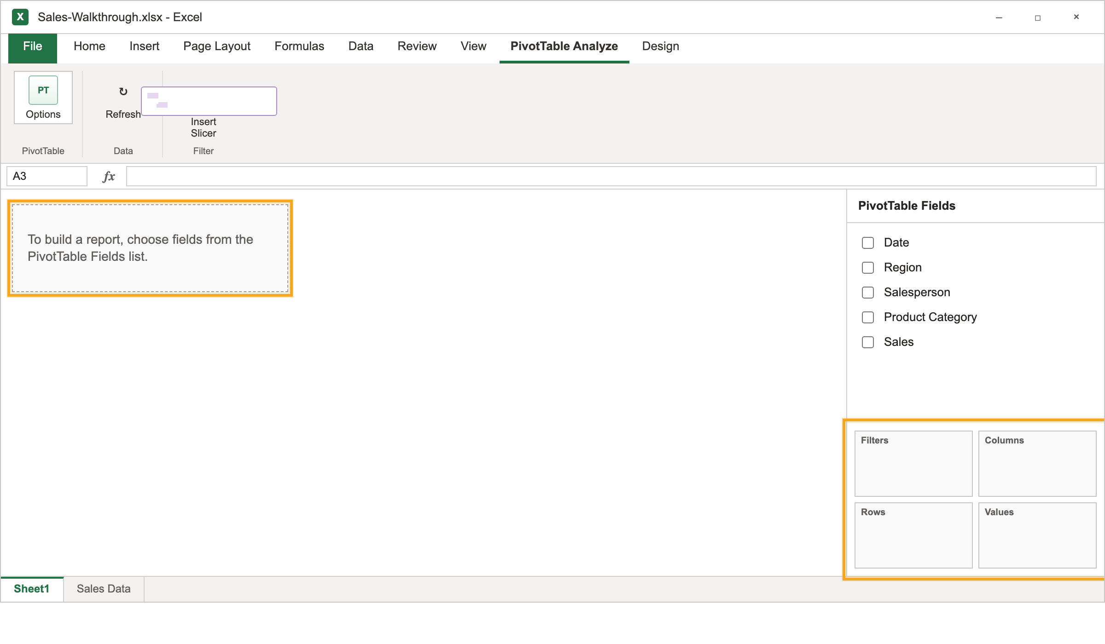
Task: Switch to the Sales Data sheet
Action: [104, 589]
